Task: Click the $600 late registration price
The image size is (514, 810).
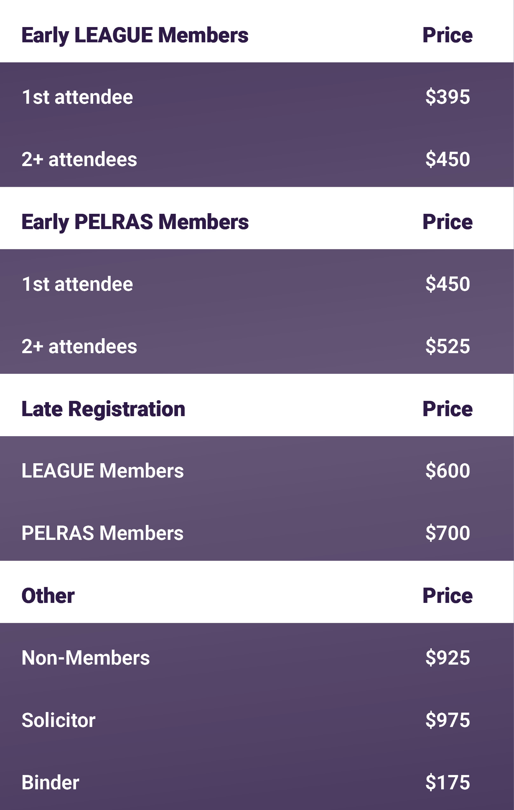Action: tap(448, 471)
